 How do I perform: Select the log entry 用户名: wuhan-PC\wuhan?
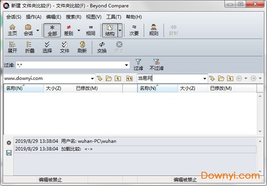(135, 141)
